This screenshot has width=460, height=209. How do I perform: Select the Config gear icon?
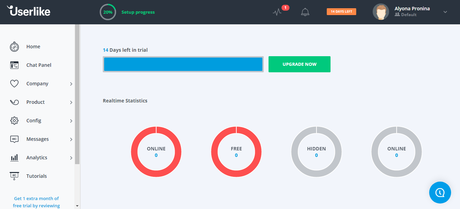[14, 121]
